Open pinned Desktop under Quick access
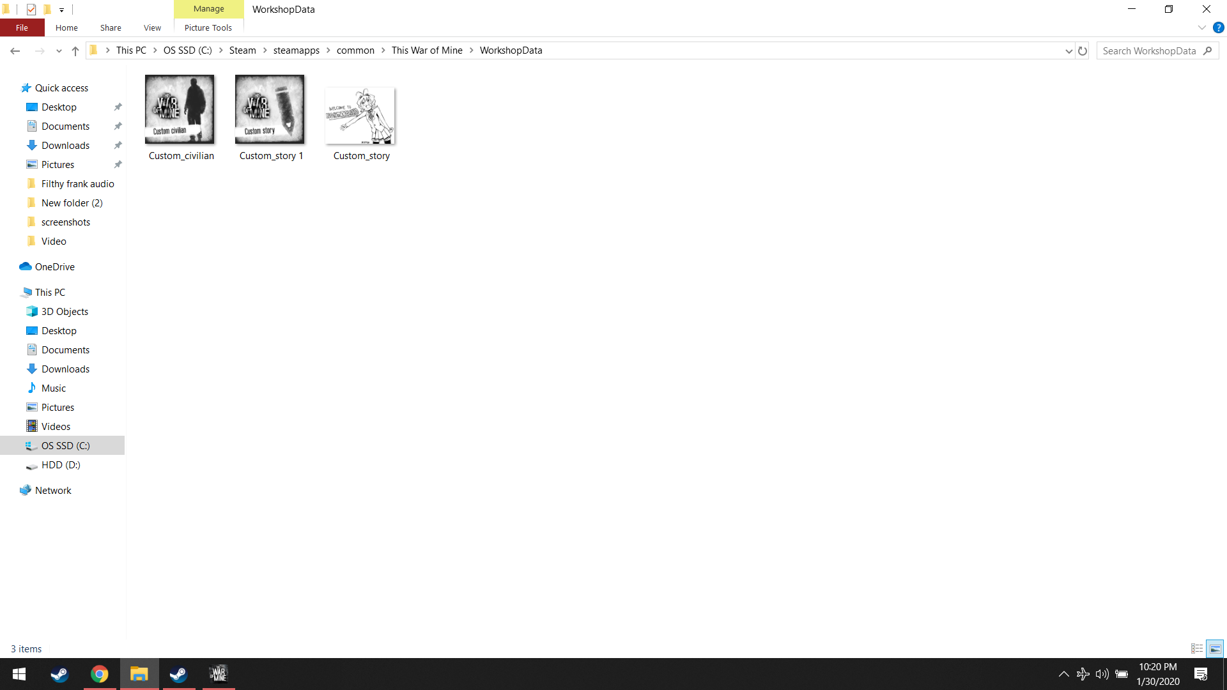The width and height of the screenshot is (1227, 690). 59,107
